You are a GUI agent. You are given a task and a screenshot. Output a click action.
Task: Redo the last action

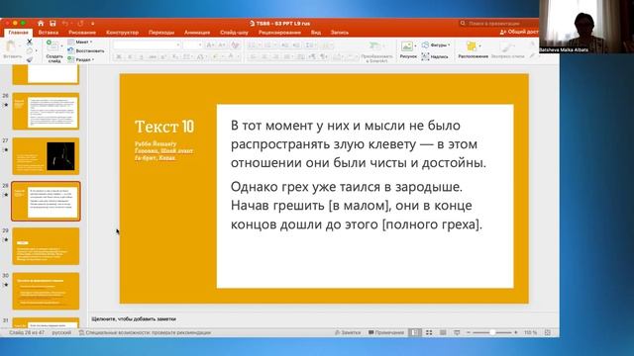point(80,24)
